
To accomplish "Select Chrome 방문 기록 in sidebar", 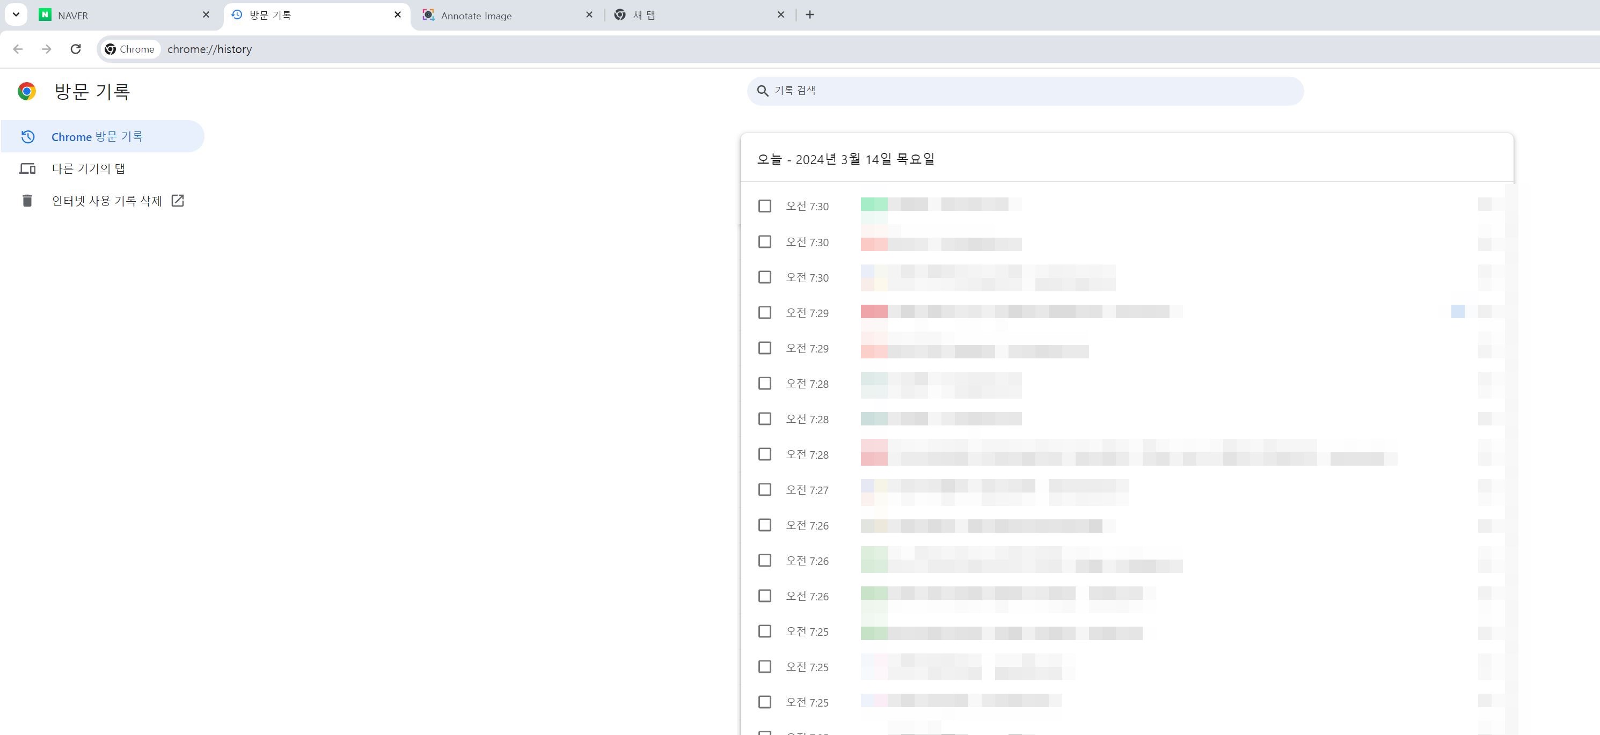I will tap(97, 137).
